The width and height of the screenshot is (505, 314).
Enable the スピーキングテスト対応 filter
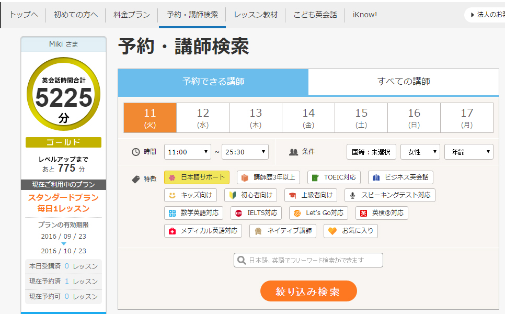click(x=389, y=195)
